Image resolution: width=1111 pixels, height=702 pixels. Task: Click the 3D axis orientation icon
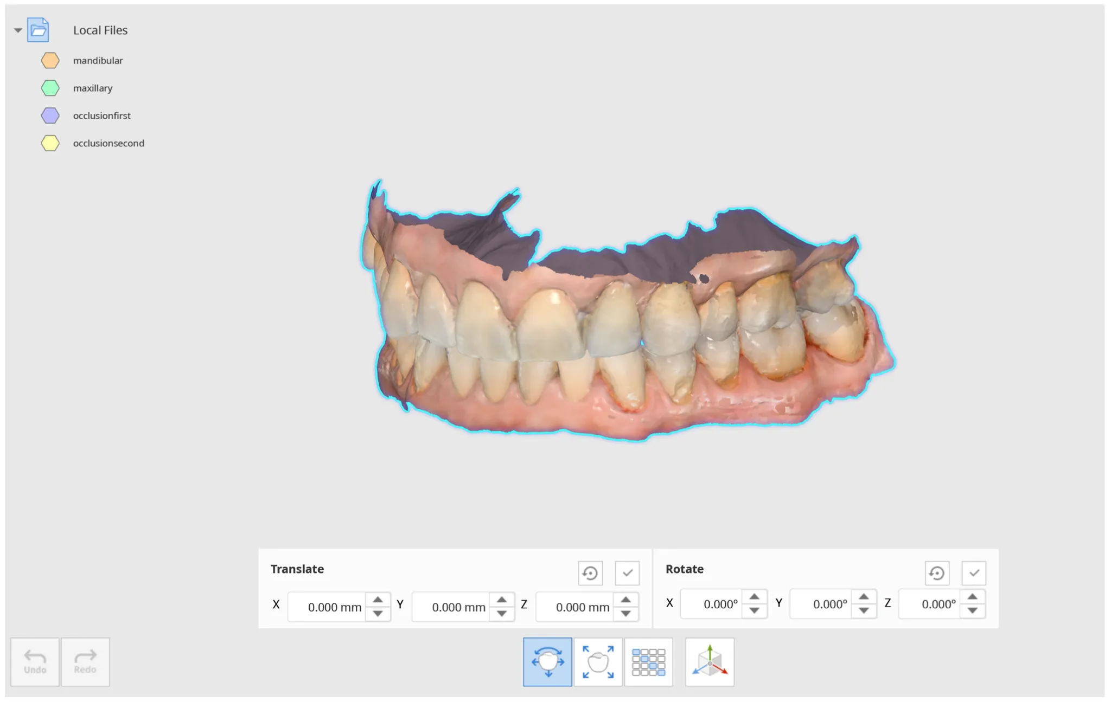[x=710, y=662]
